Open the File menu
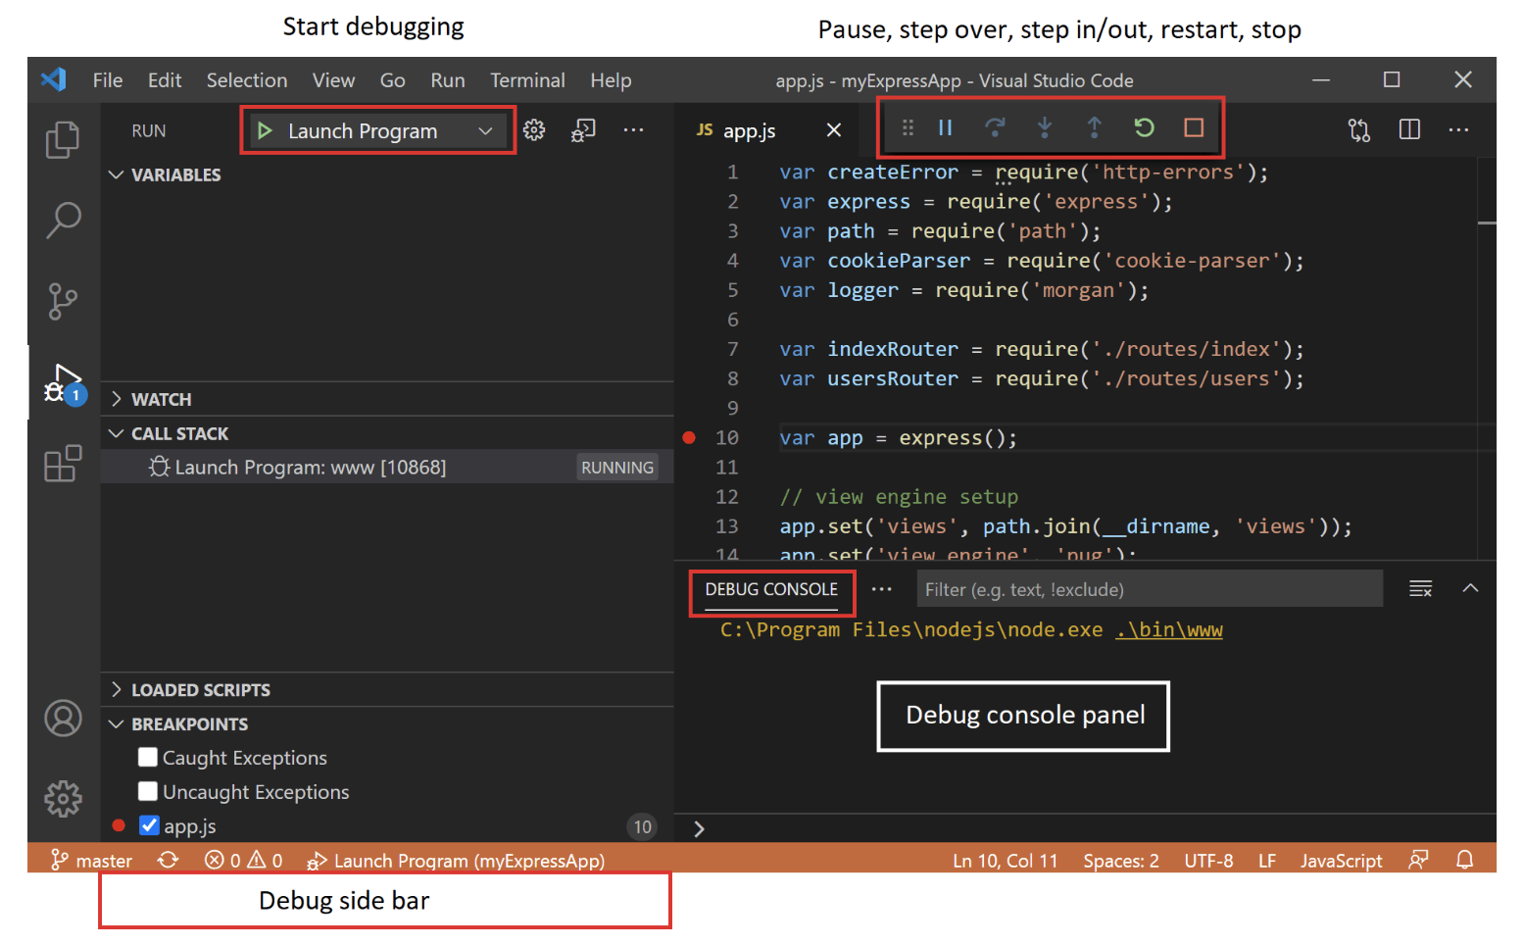This screenshot has height=945, width=1523. click(108, 80)
